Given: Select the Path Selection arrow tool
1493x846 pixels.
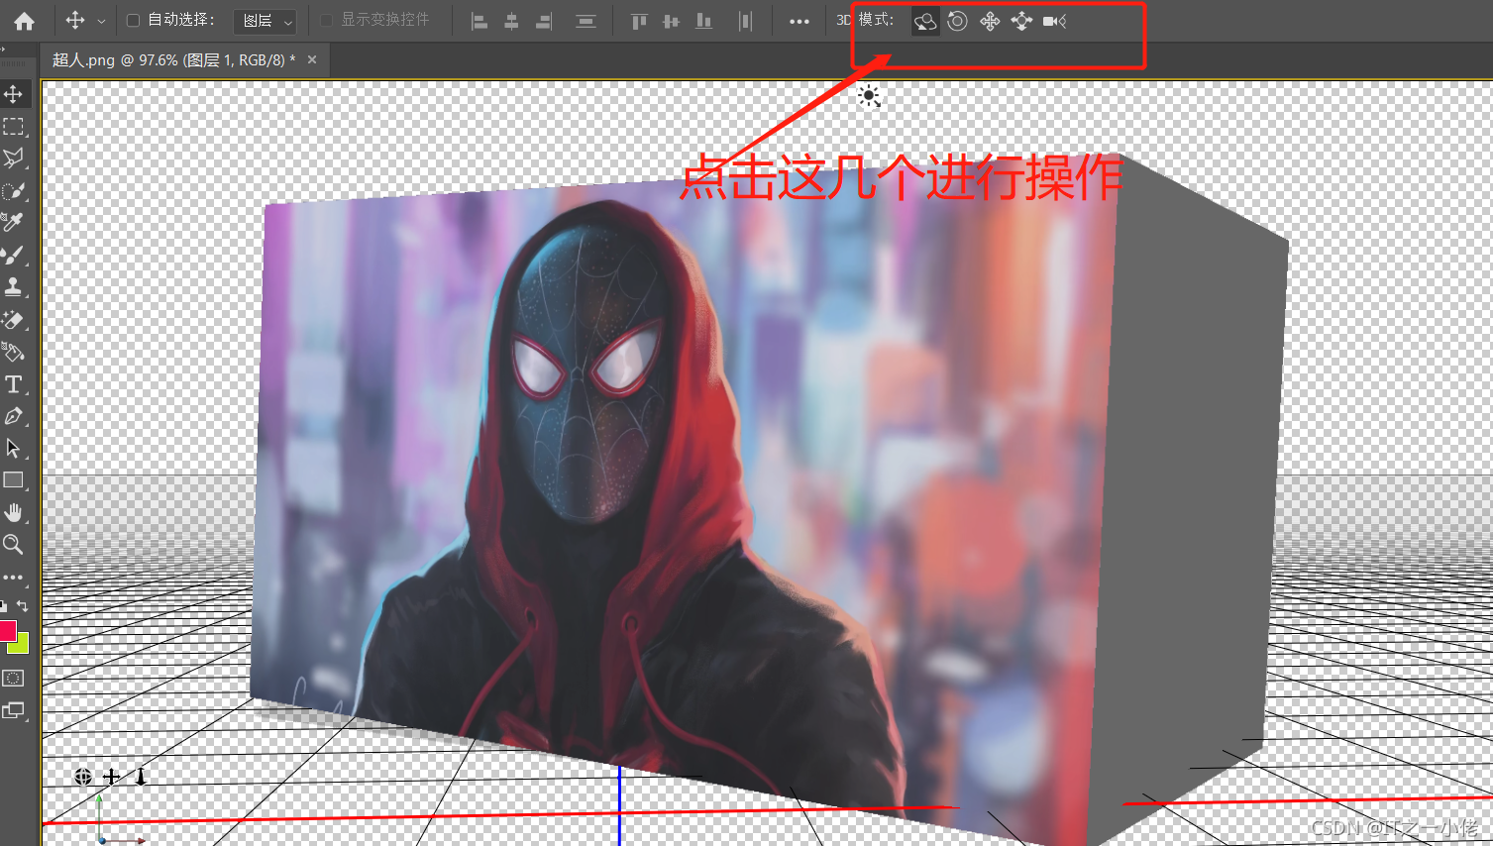Looking at the screenshot, I should click(14, 448).
